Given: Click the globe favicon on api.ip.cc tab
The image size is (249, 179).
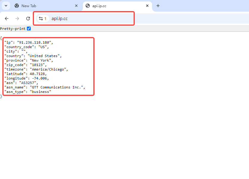Looking at the screenshot, I should [x=88, y=6].
